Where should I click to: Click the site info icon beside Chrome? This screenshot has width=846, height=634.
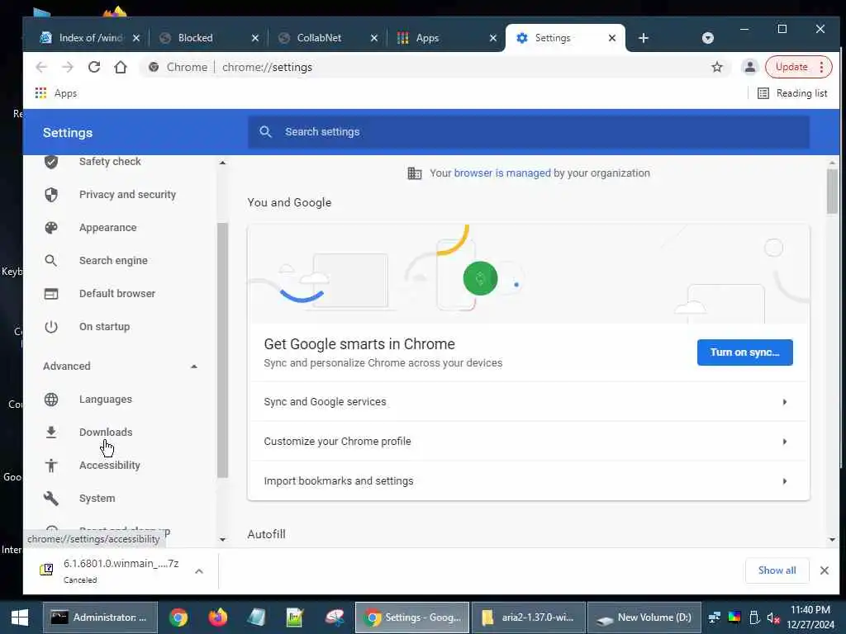[154, 67]
